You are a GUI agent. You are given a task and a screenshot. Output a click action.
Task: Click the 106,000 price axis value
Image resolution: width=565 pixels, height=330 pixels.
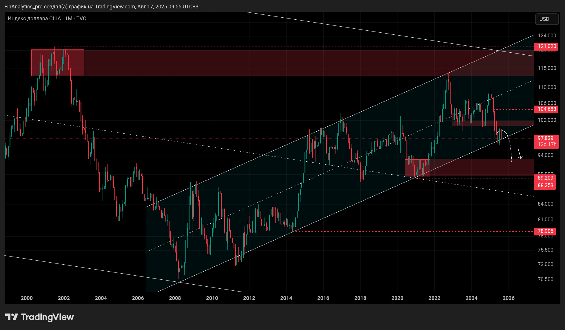point(547,103)
